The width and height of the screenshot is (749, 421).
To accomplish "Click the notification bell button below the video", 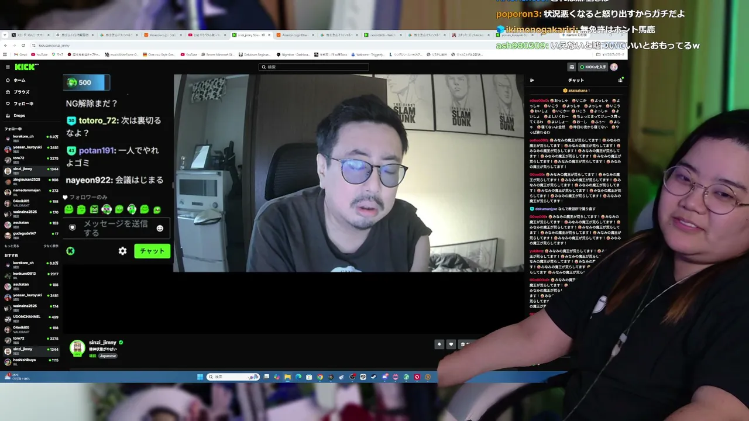I will (439, 344).
